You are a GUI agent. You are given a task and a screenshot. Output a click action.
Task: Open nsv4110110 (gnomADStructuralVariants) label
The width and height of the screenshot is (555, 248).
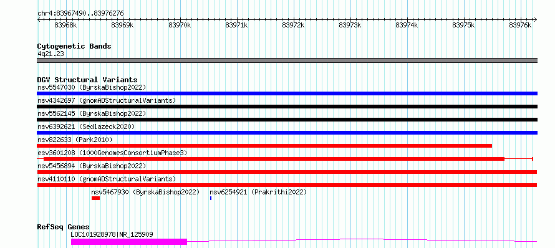pyautogui.click(x=107, y=179)
